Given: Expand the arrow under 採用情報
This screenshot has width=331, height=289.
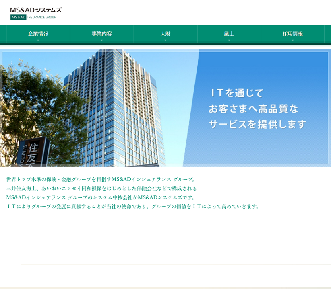Looking at the screenshot, I should point(293,40).
